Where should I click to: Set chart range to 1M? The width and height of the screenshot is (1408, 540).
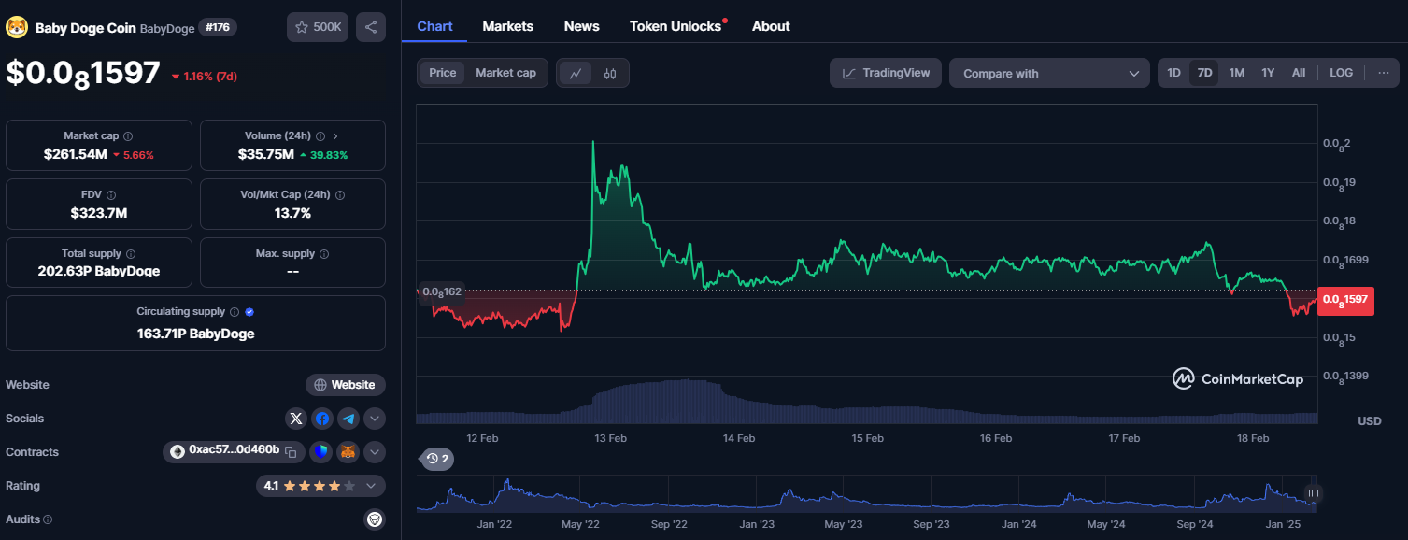coord(1236,73)
